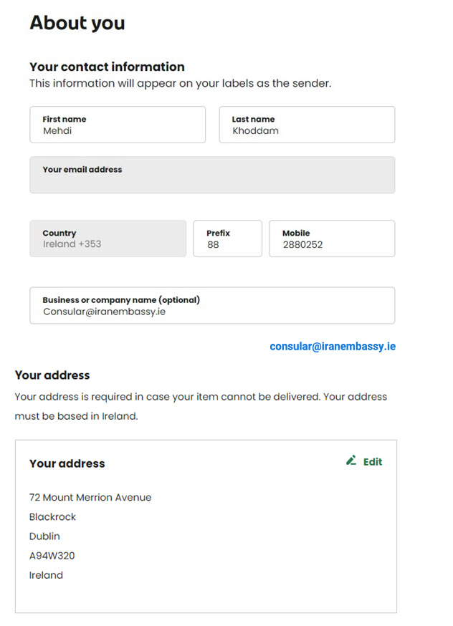
Task: Click the Dublin address line
Action: [x=44, y=536]
